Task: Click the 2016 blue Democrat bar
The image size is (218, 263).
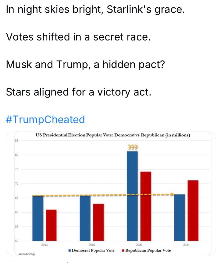Action: [x=85, y=218]
